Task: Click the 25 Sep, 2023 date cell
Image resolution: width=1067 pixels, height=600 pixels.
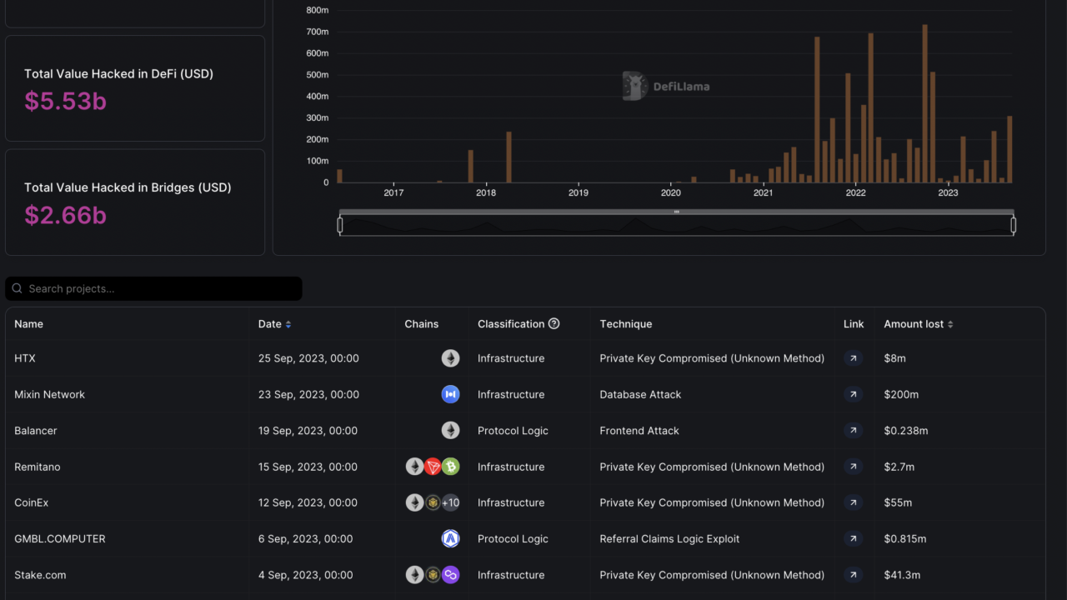Action: click(308, 358)
